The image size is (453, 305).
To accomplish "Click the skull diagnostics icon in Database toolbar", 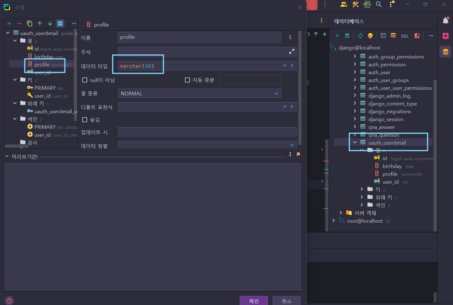I will click(370, 36).
